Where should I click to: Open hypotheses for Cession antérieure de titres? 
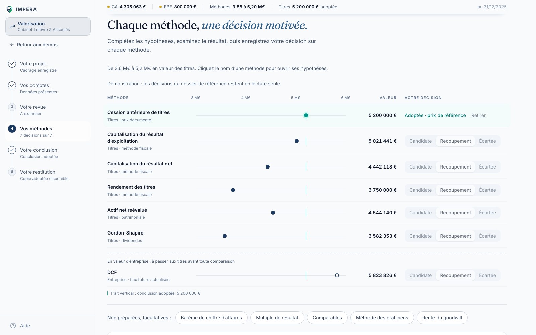(x=138, y=112)
